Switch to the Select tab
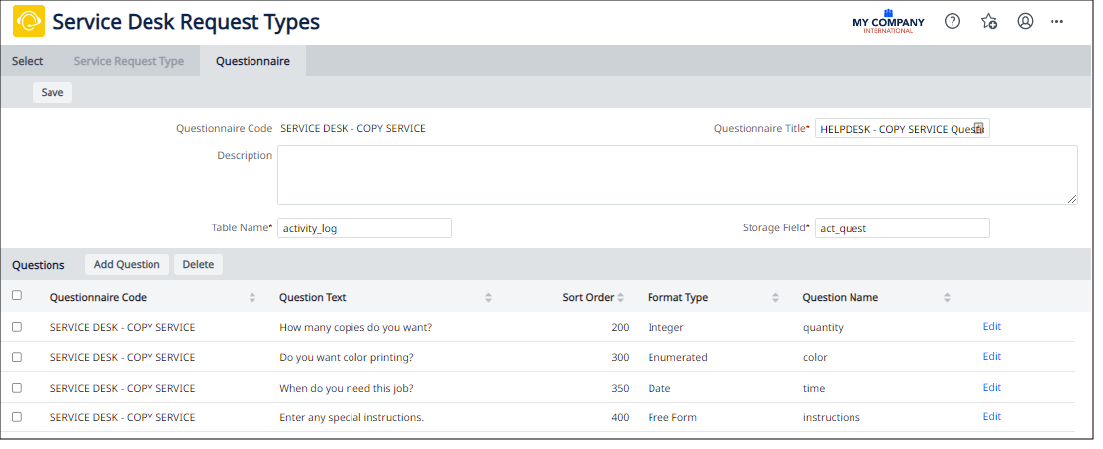Image resolution: width=1103 pixels, height=449 pixels. click(27, 61)
